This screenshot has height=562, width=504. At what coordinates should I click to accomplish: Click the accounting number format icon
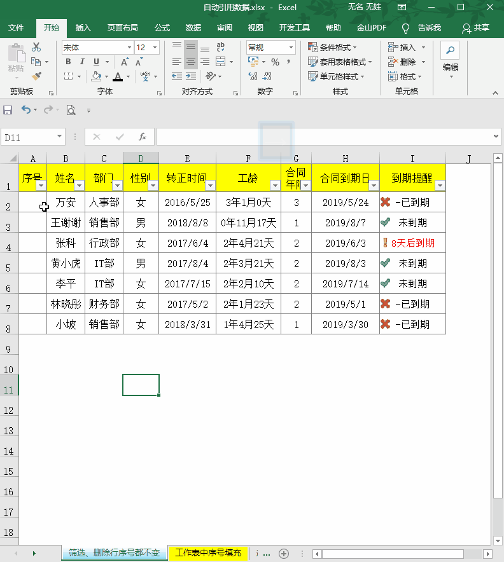point(253,62)
